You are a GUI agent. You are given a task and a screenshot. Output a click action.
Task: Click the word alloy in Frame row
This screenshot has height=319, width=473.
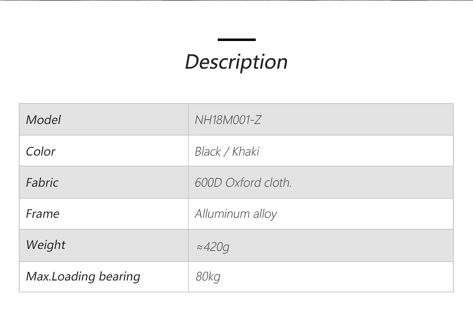coord(265,214)
